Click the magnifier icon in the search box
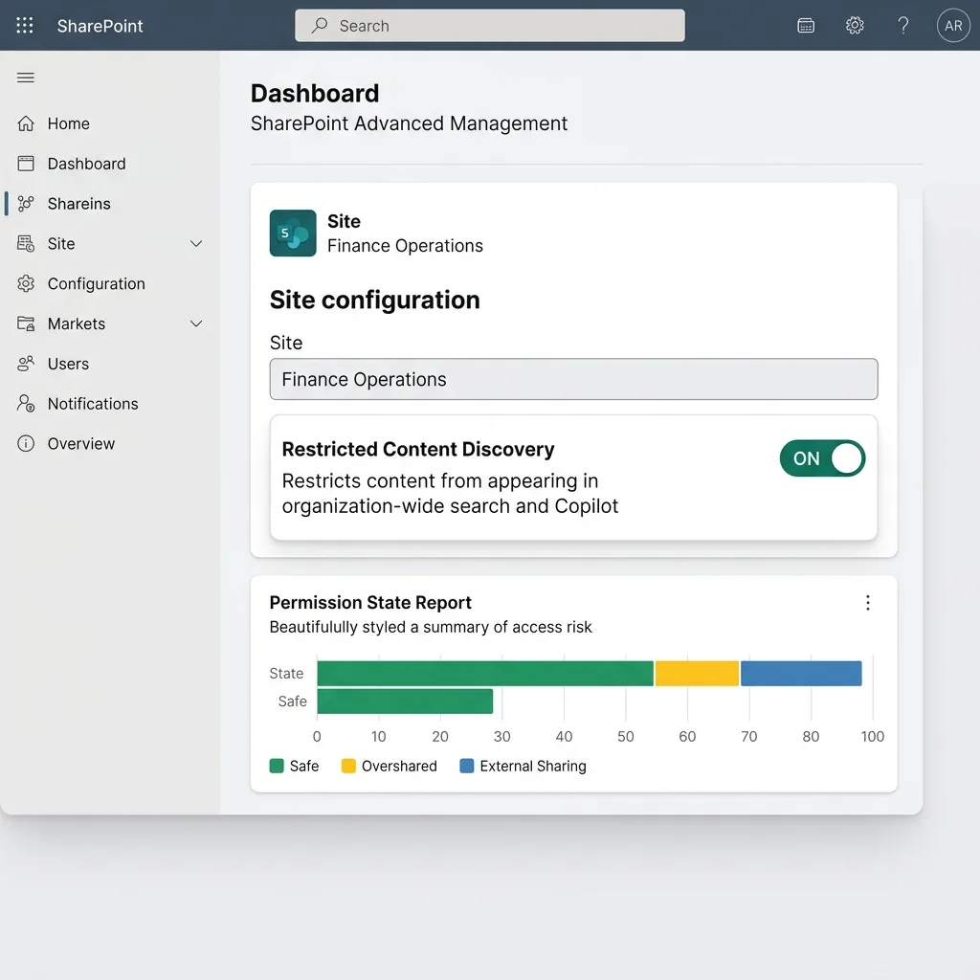980x980 pixels. pos(320,25)
